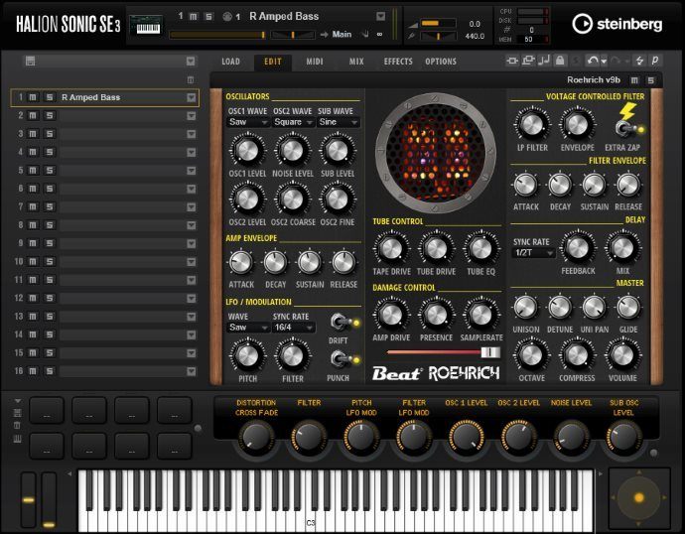Switch to the EFFECTS tab

tap(398, 62)
